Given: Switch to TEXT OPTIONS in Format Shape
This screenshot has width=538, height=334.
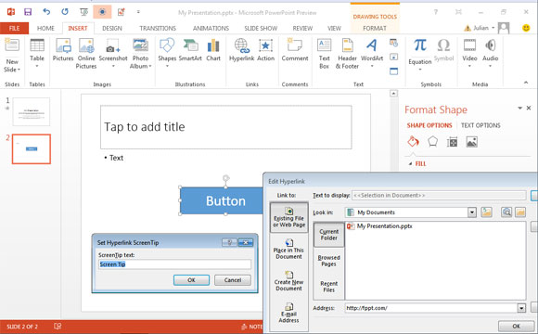Looking at the screenshot, I should [480, 125].
